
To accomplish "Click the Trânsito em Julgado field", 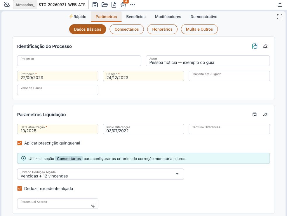I will pyautogui.click(x=229, y=76).
